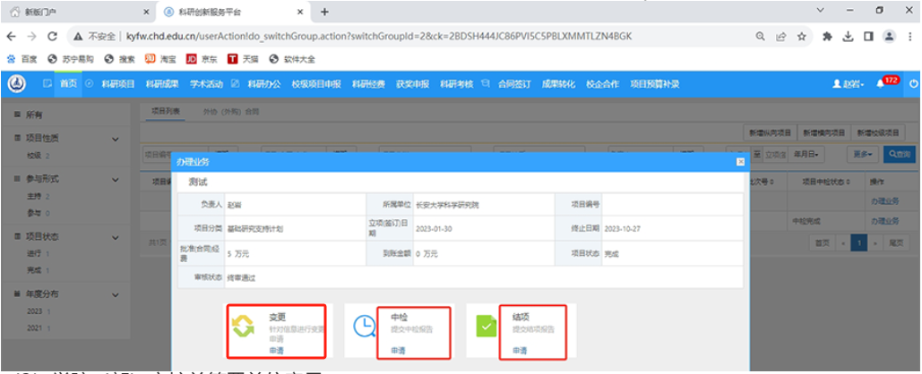The height and width of the screenshot is (374, 922).
Task: Expand the 项目性质 filter section
Action: point(115,139)
